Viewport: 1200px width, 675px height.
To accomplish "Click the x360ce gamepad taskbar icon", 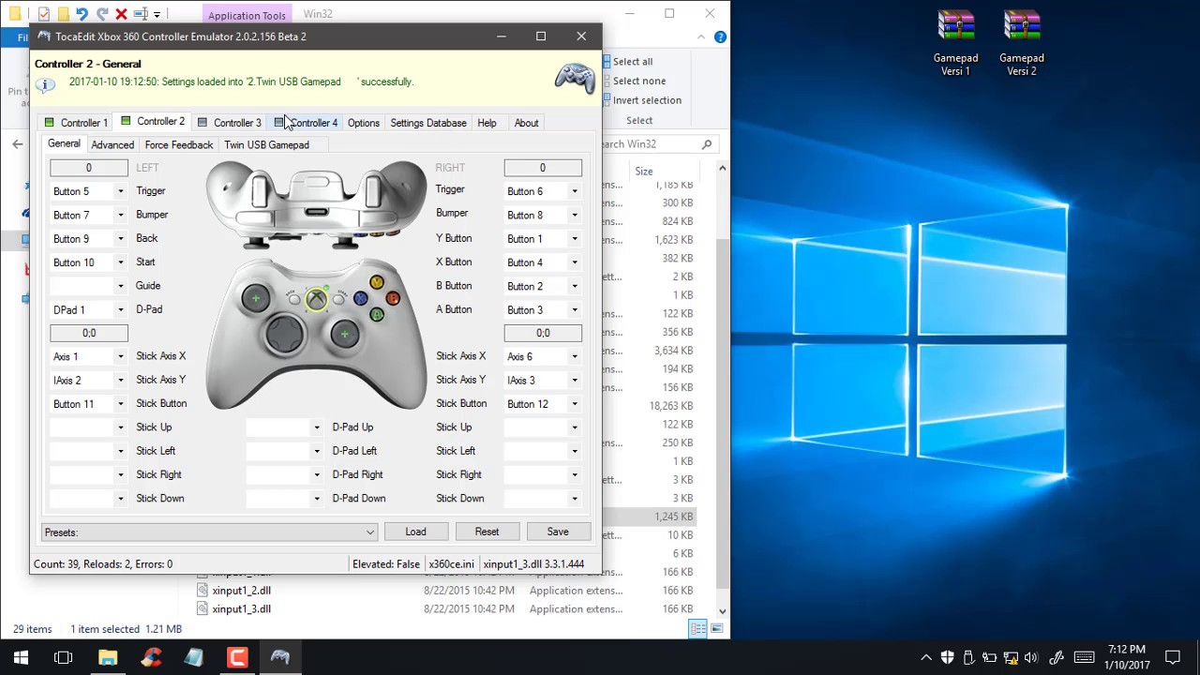I will pyautogui.click(x=280, y=657).
